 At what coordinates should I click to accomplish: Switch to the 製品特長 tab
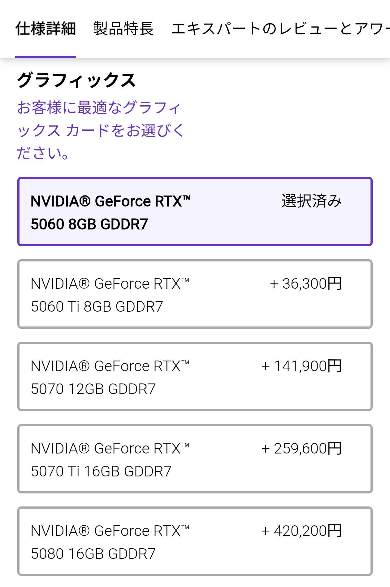[123, 29]
